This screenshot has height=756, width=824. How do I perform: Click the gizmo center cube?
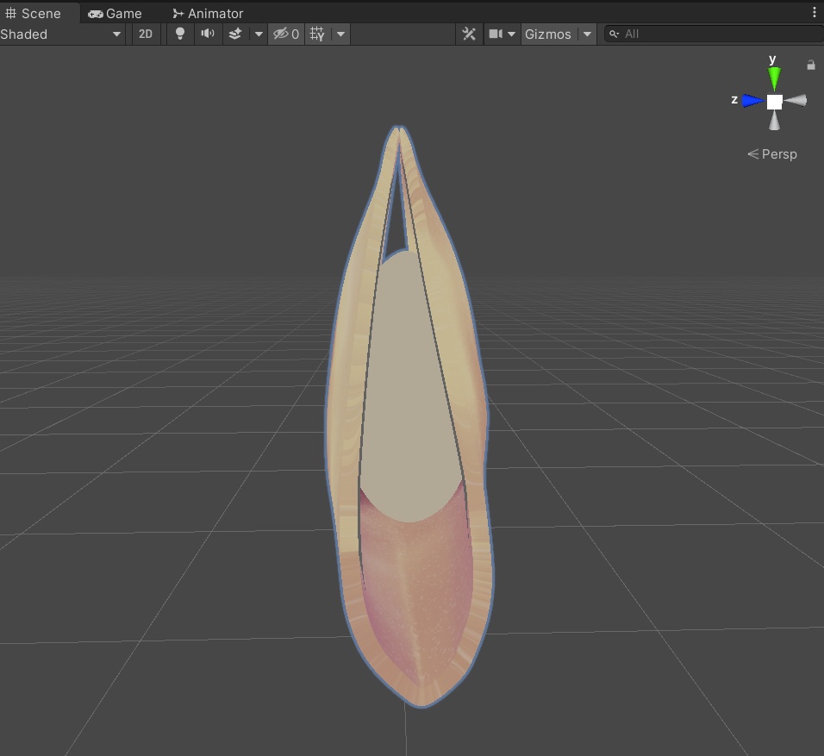tap(774, 102)
